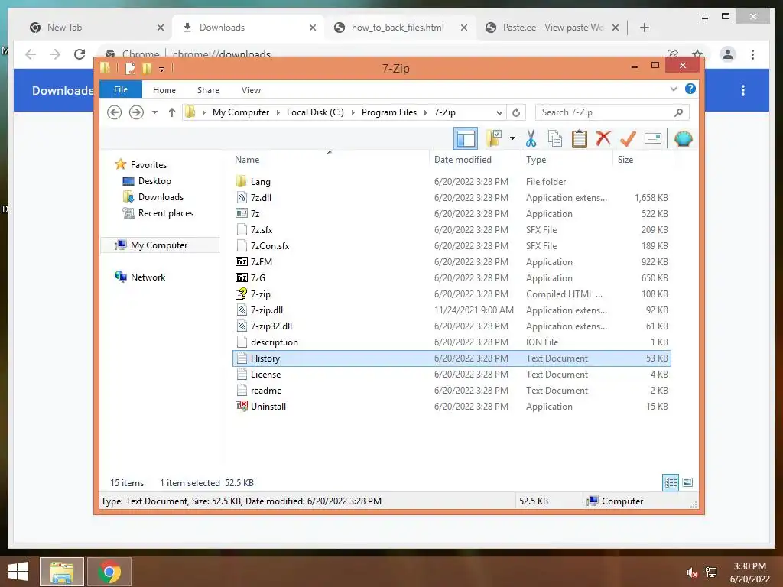The width and height of the screenshot is (783, 587).
Task: Toggle the navigation pane toolbar button
Action: (x=466, y=138)
